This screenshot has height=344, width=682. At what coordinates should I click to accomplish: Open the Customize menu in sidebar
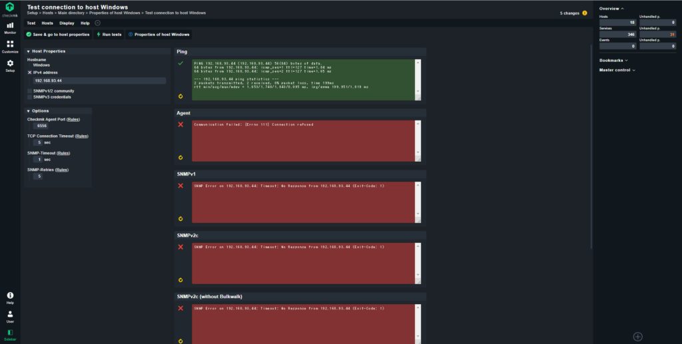click(x=10, y=47)
